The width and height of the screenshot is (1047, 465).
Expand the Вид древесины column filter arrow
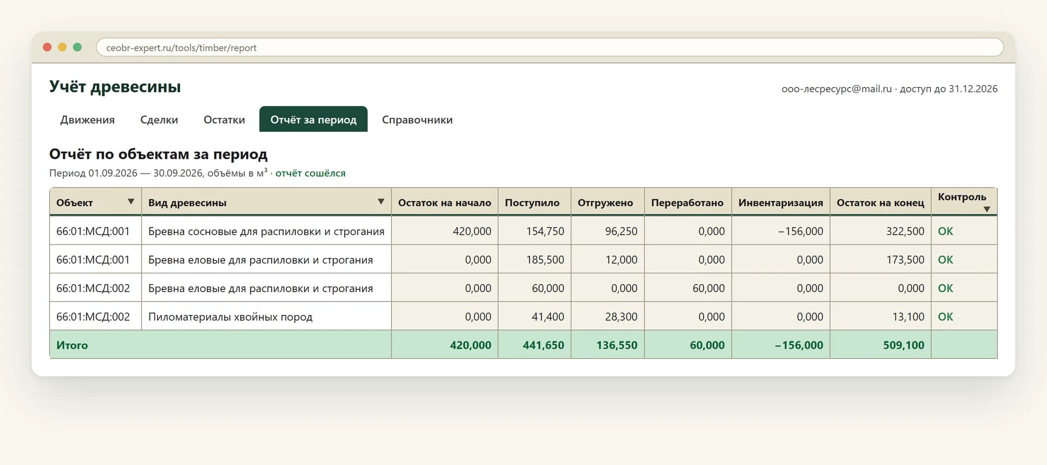point(381,202)
